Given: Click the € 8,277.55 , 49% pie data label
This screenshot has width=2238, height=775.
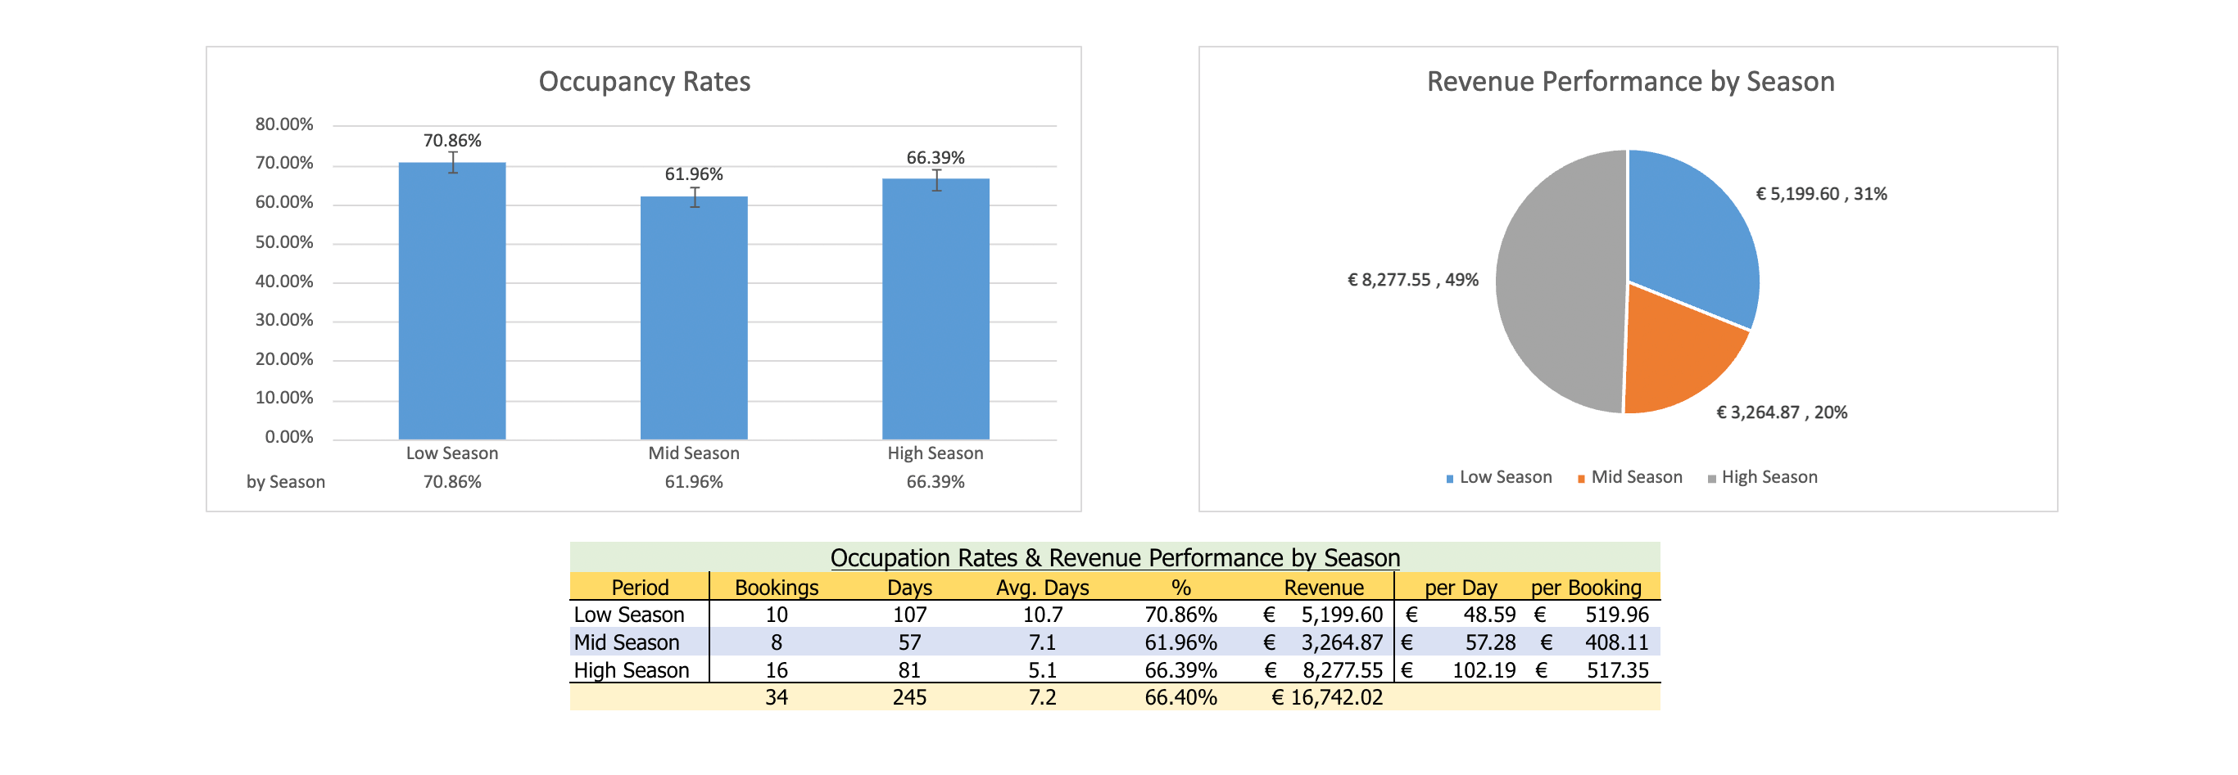Looking at the screenshot, I should 1411,281.
